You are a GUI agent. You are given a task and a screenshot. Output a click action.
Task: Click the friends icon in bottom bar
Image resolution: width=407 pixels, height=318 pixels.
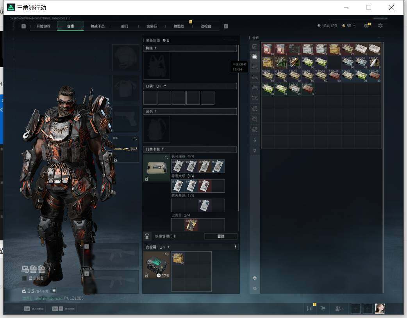pos(339,308)
